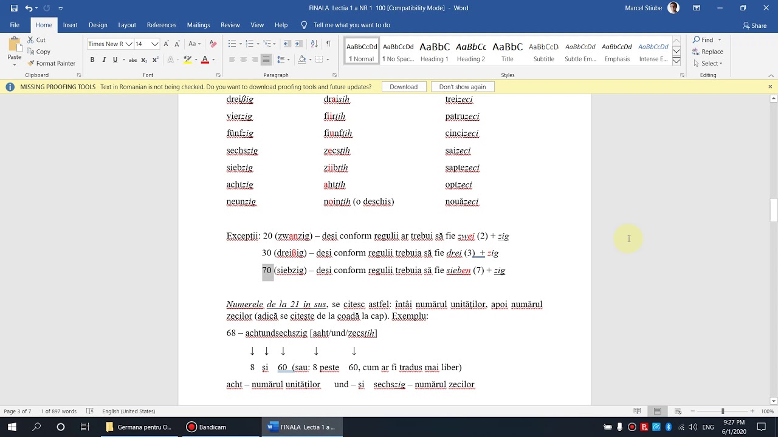Dismiss the missing proofing tools bar
Screen dimensions: 778x437
(770, 87)
